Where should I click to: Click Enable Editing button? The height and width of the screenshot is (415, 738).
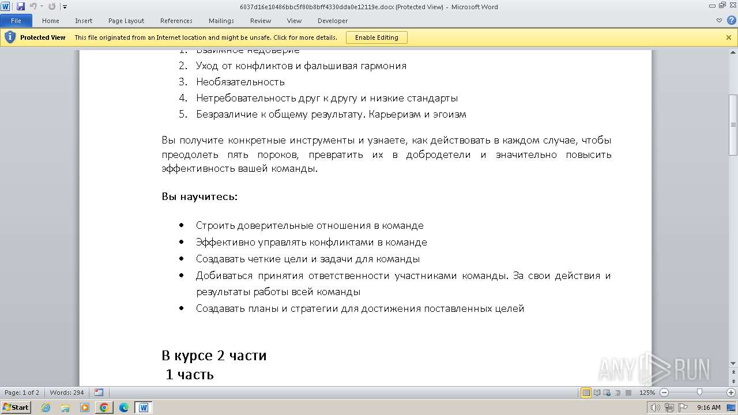click(x=376, y=37)
